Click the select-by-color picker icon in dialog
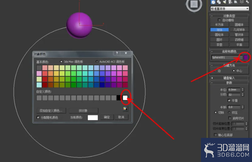 [x=125, y=109]
